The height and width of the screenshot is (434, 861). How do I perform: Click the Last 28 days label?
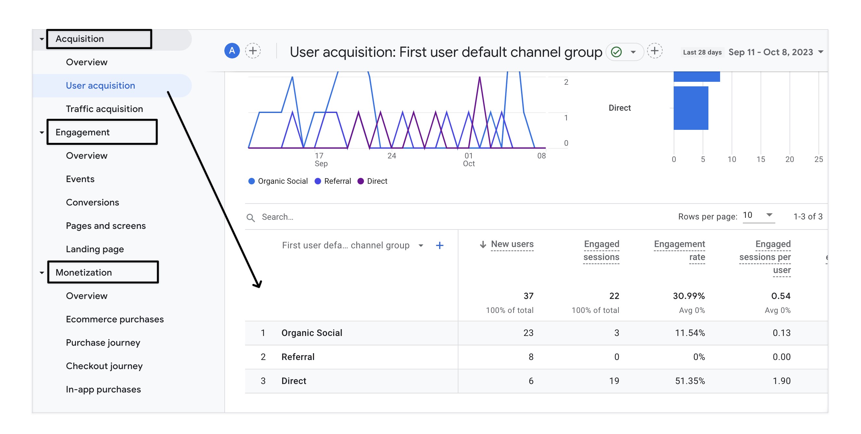702,53
